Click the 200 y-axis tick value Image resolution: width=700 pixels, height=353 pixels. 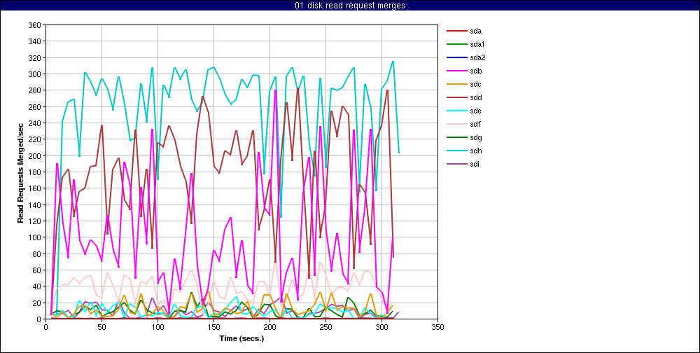click(x=35, y=156)
